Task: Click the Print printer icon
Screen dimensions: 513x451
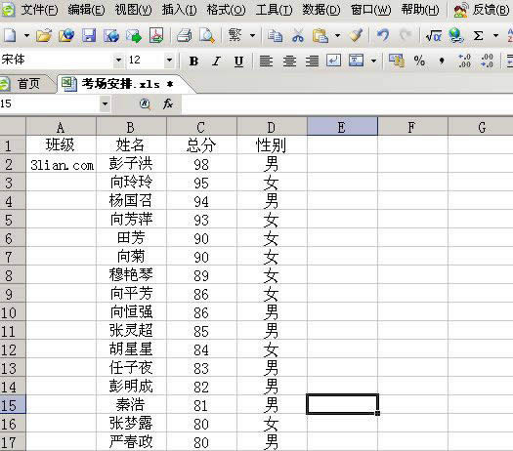Action: [x=185, y=35]
